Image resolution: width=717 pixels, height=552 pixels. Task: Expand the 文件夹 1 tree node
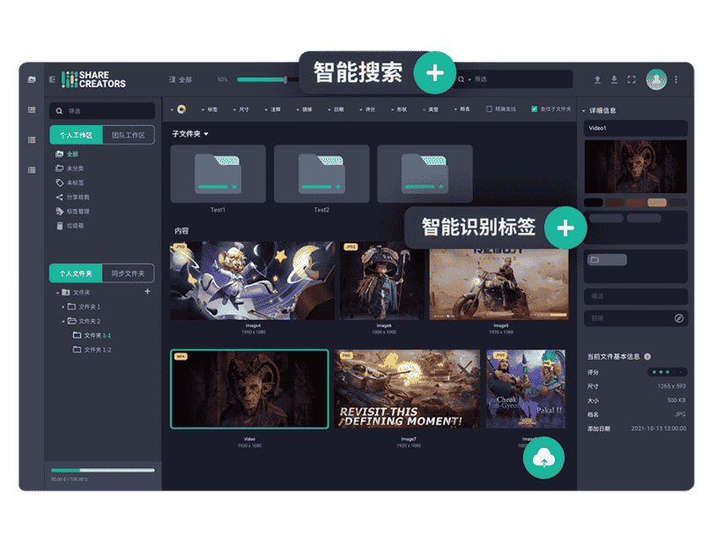coord(63,307)
